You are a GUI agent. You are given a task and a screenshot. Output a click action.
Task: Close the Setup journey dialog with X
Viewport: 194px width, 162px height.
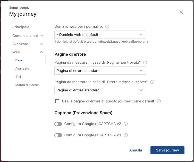181,12
